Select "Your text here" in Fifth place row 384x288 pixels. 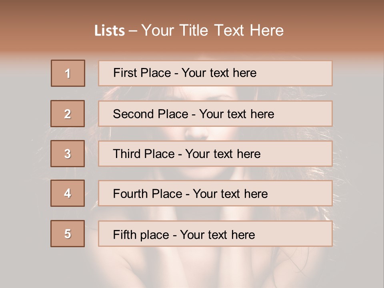217,234
